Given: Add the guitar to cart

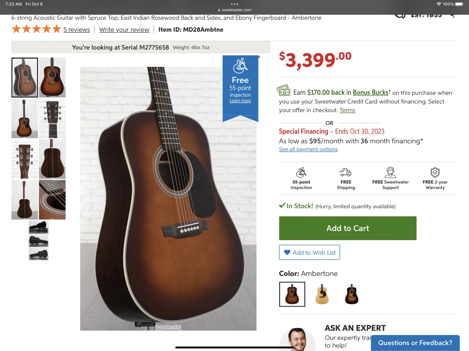Looking at the screenshot, I should [x=348, y=228].
